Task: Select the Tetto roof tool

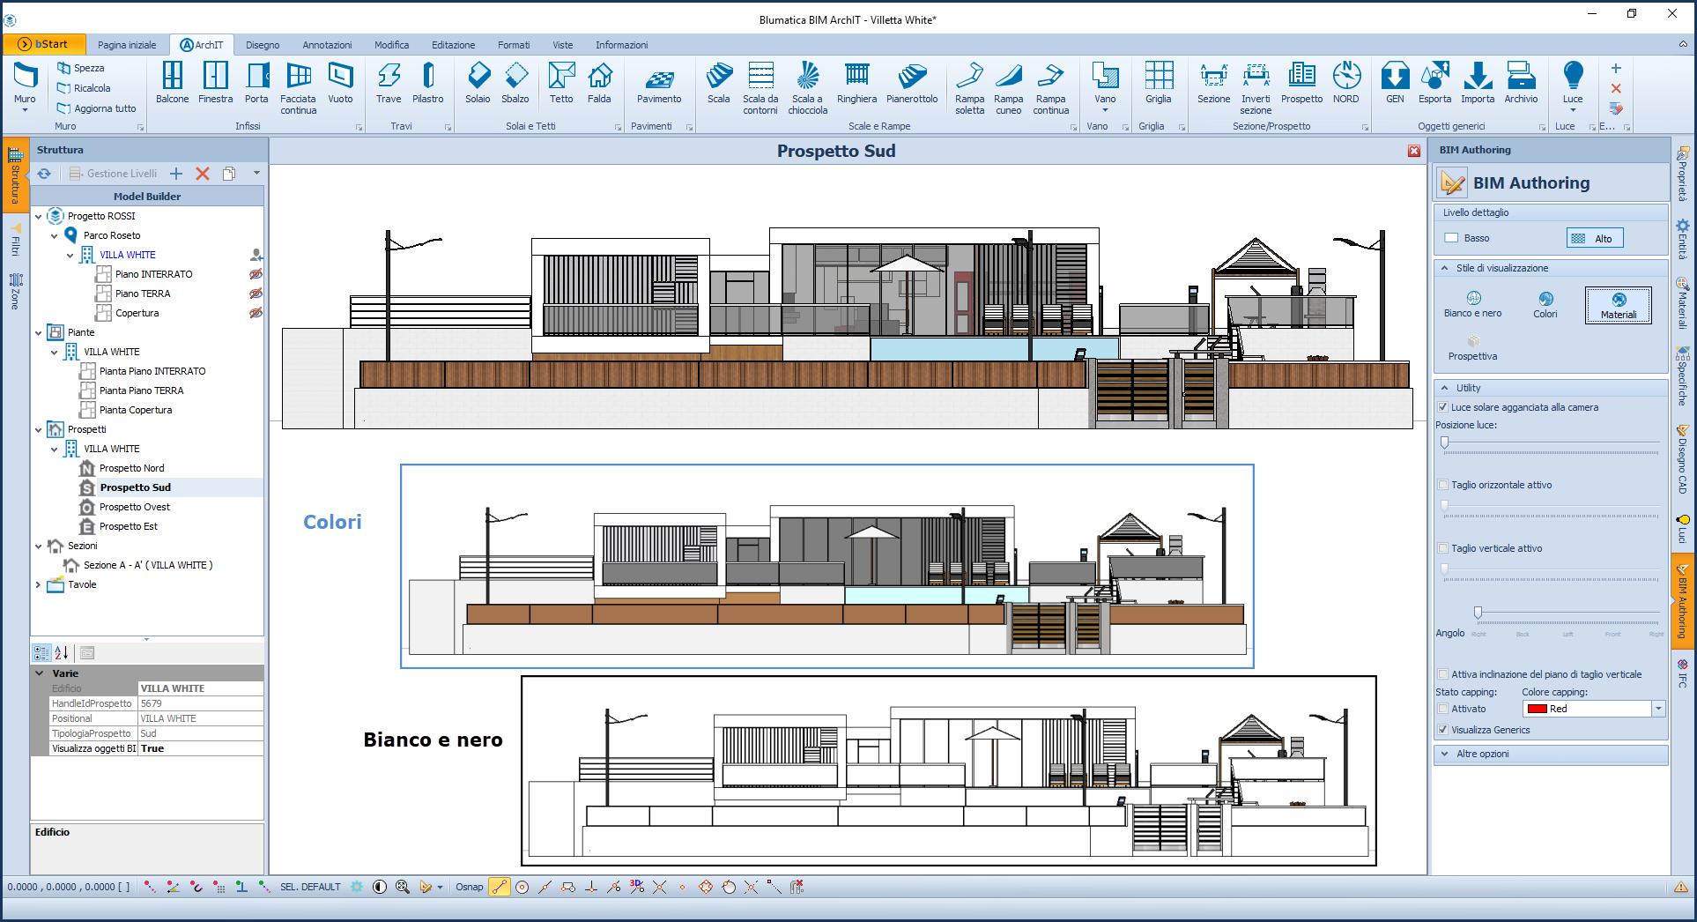Action: 561,84
